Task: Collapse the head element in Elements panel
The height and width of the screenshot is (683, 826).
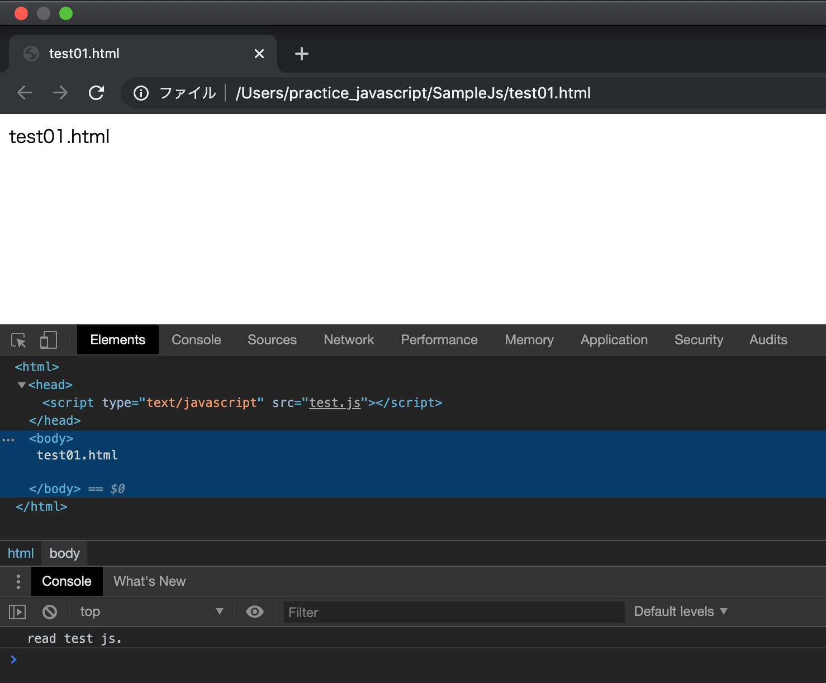Action: click(21, 385)
